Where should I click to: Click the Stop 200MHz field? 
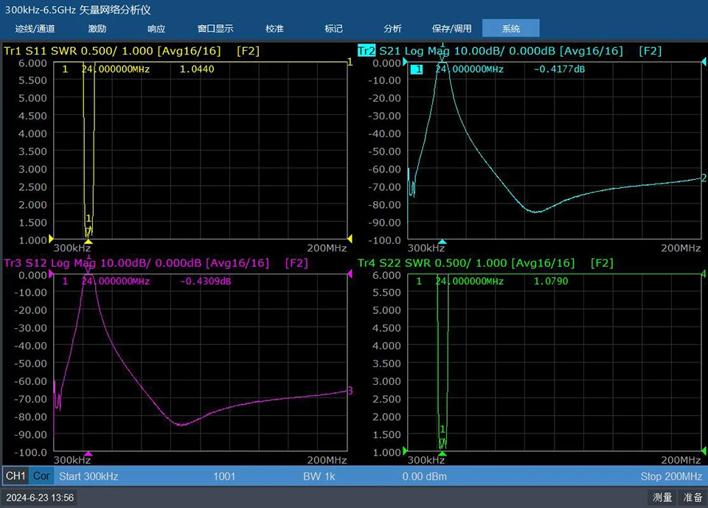(x=671, y=476)
